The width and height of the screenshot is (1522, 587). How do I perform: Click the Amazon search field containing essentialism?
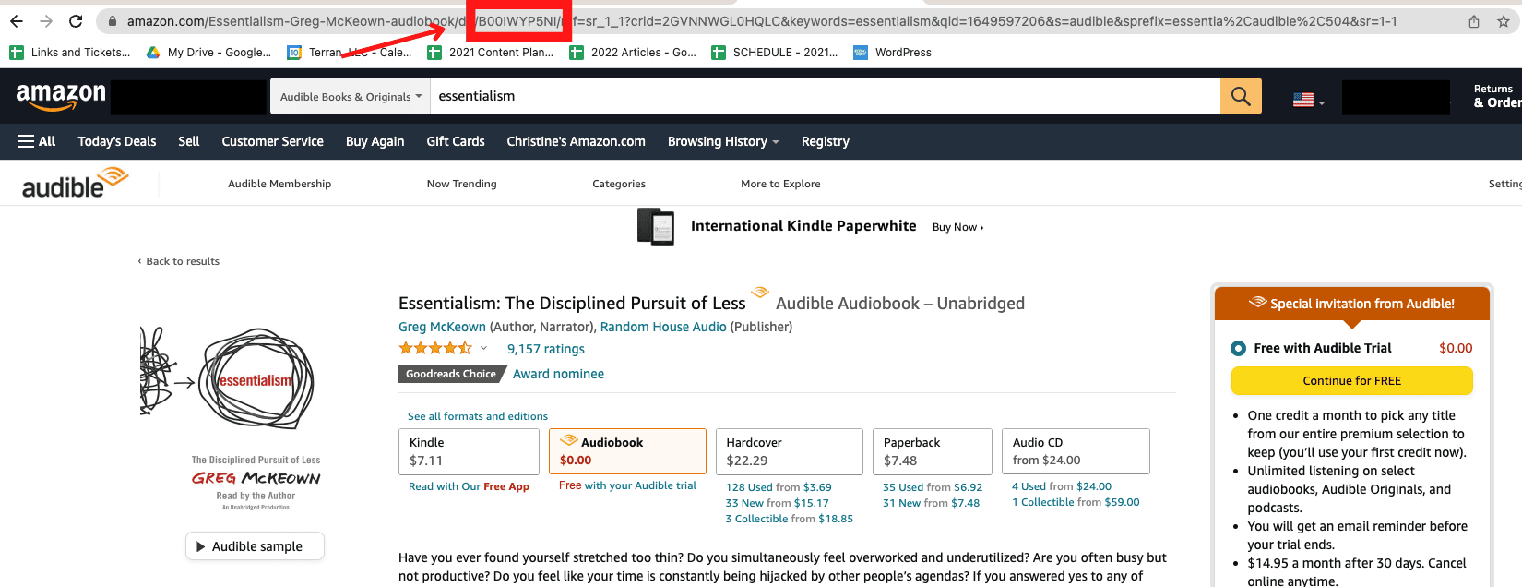point(825,96)
